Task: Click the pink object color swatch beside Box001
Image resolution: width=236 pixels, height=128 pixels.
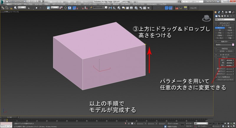Action: click(233, 45)
